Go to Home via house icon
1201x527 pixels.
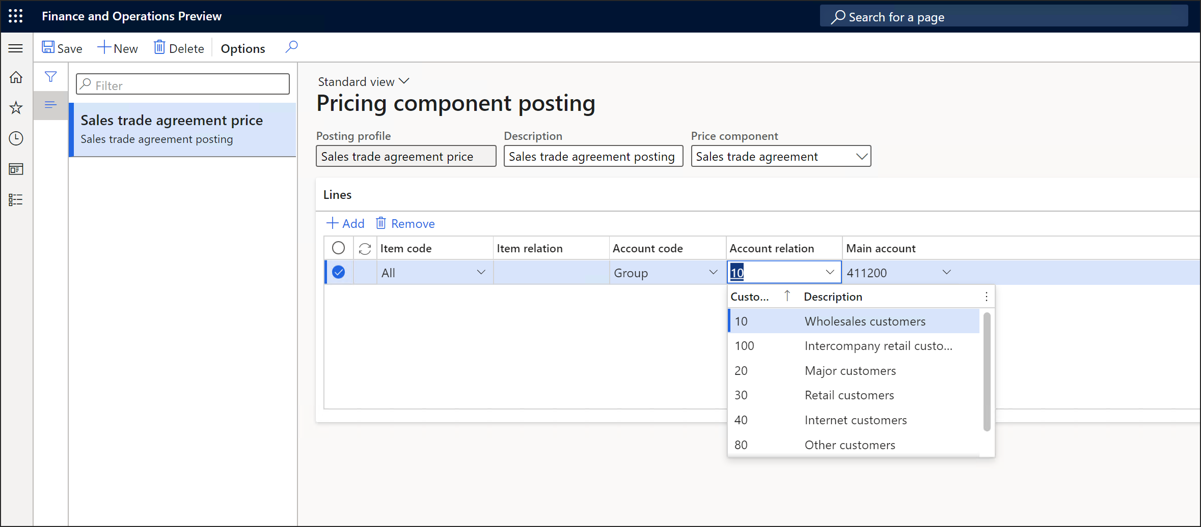click(16, 77)
